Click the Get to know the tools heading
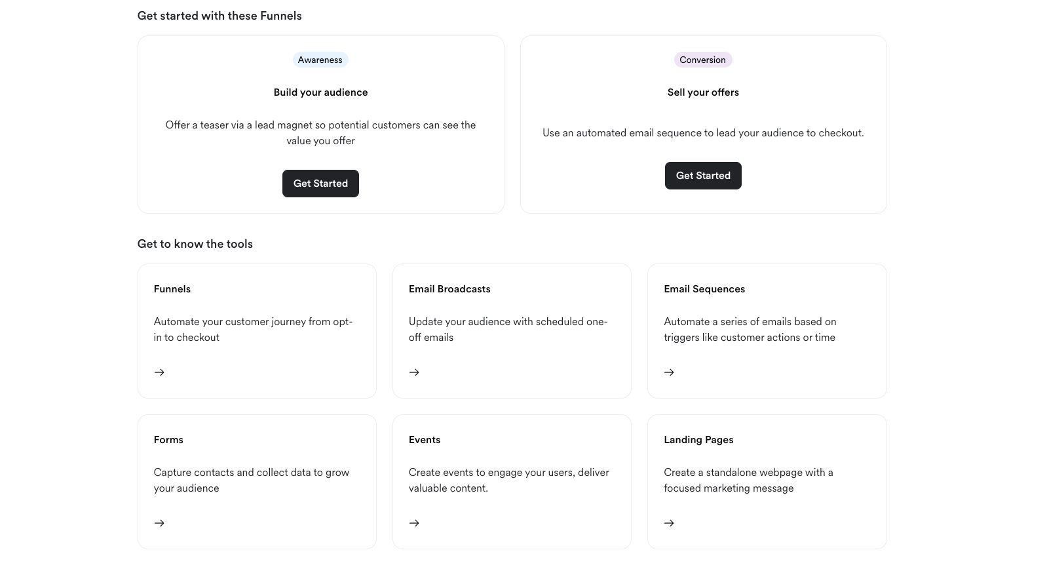Viewport: 1047px width, 569px height. (x=195, y=243)
